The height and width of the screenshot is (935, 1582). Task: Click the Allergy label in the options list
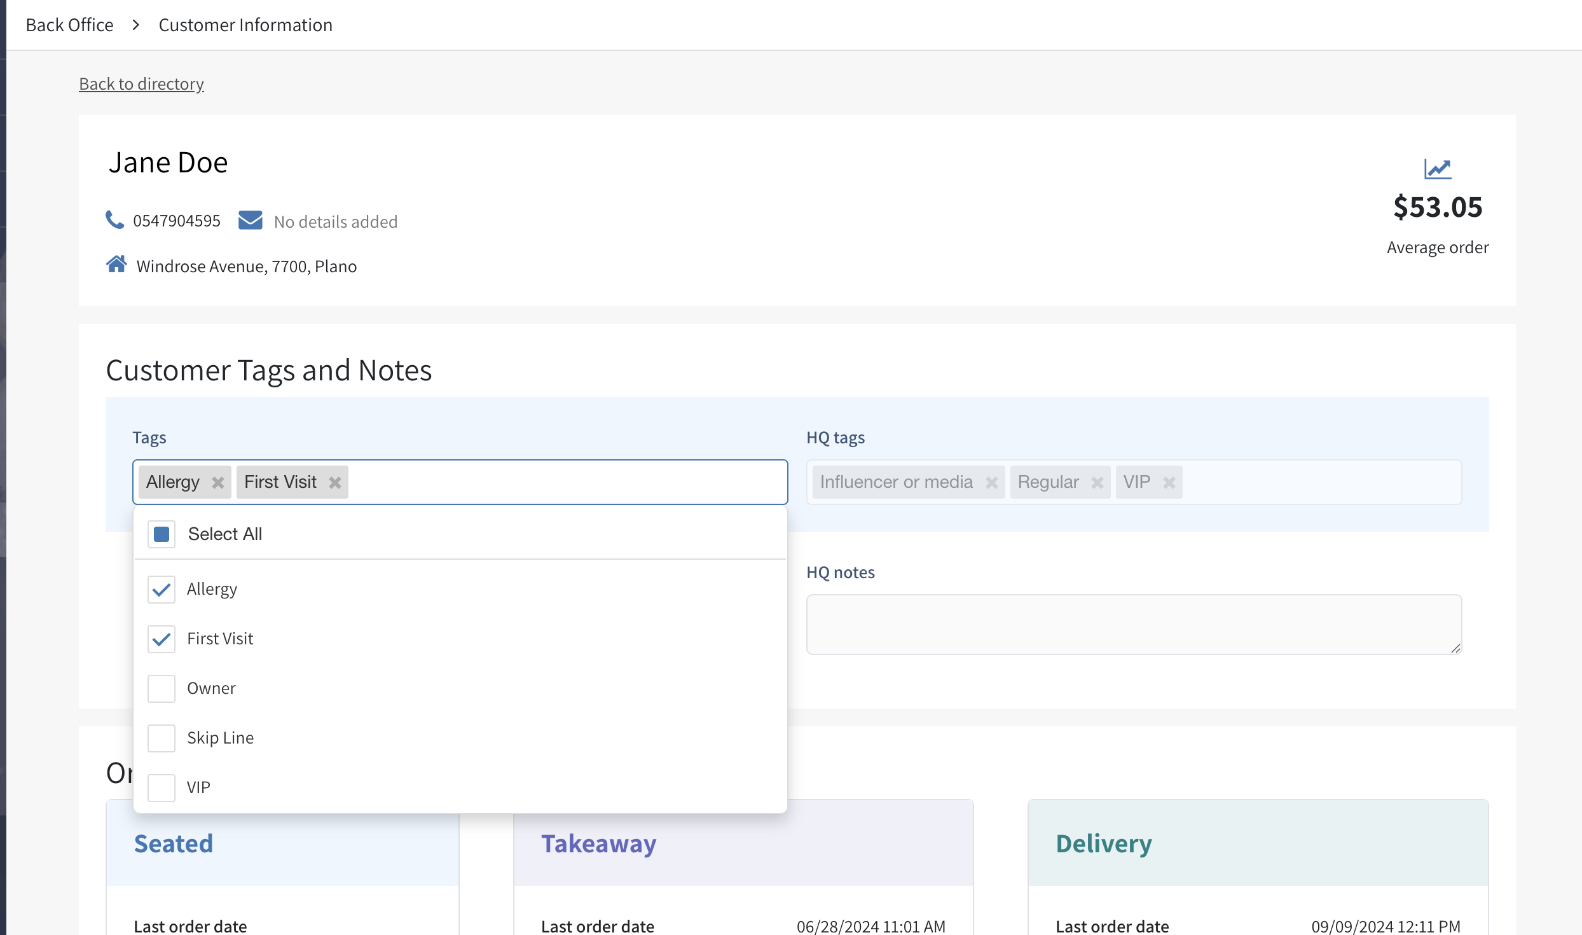click(x=212, y=590)
